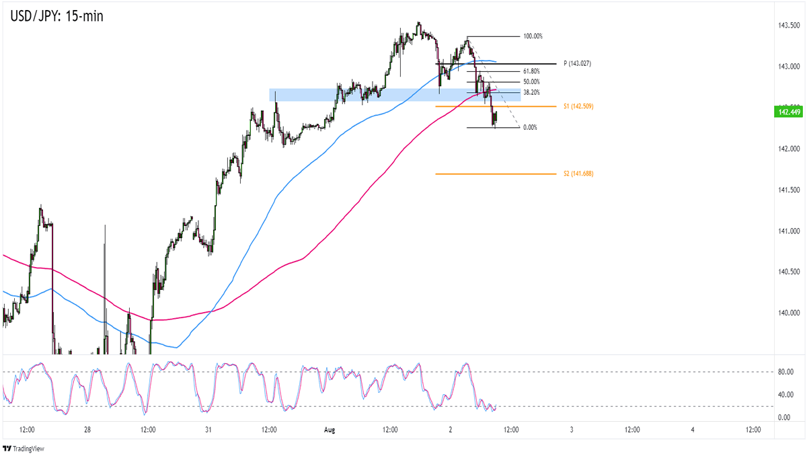This screenshot has height=454, width=807.
Task: Click the 31 date on the time axis
Action: (209, 429)
